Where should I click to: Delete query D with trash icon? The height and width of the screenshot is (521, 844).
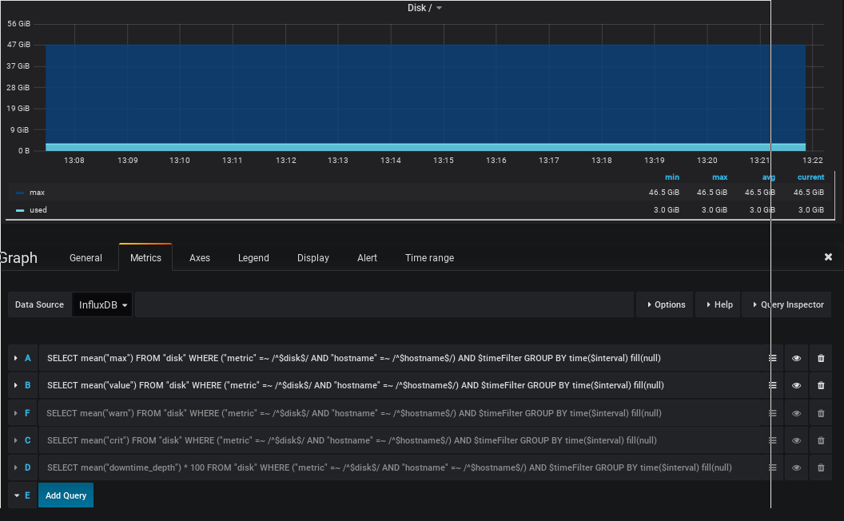click(821, 467)
